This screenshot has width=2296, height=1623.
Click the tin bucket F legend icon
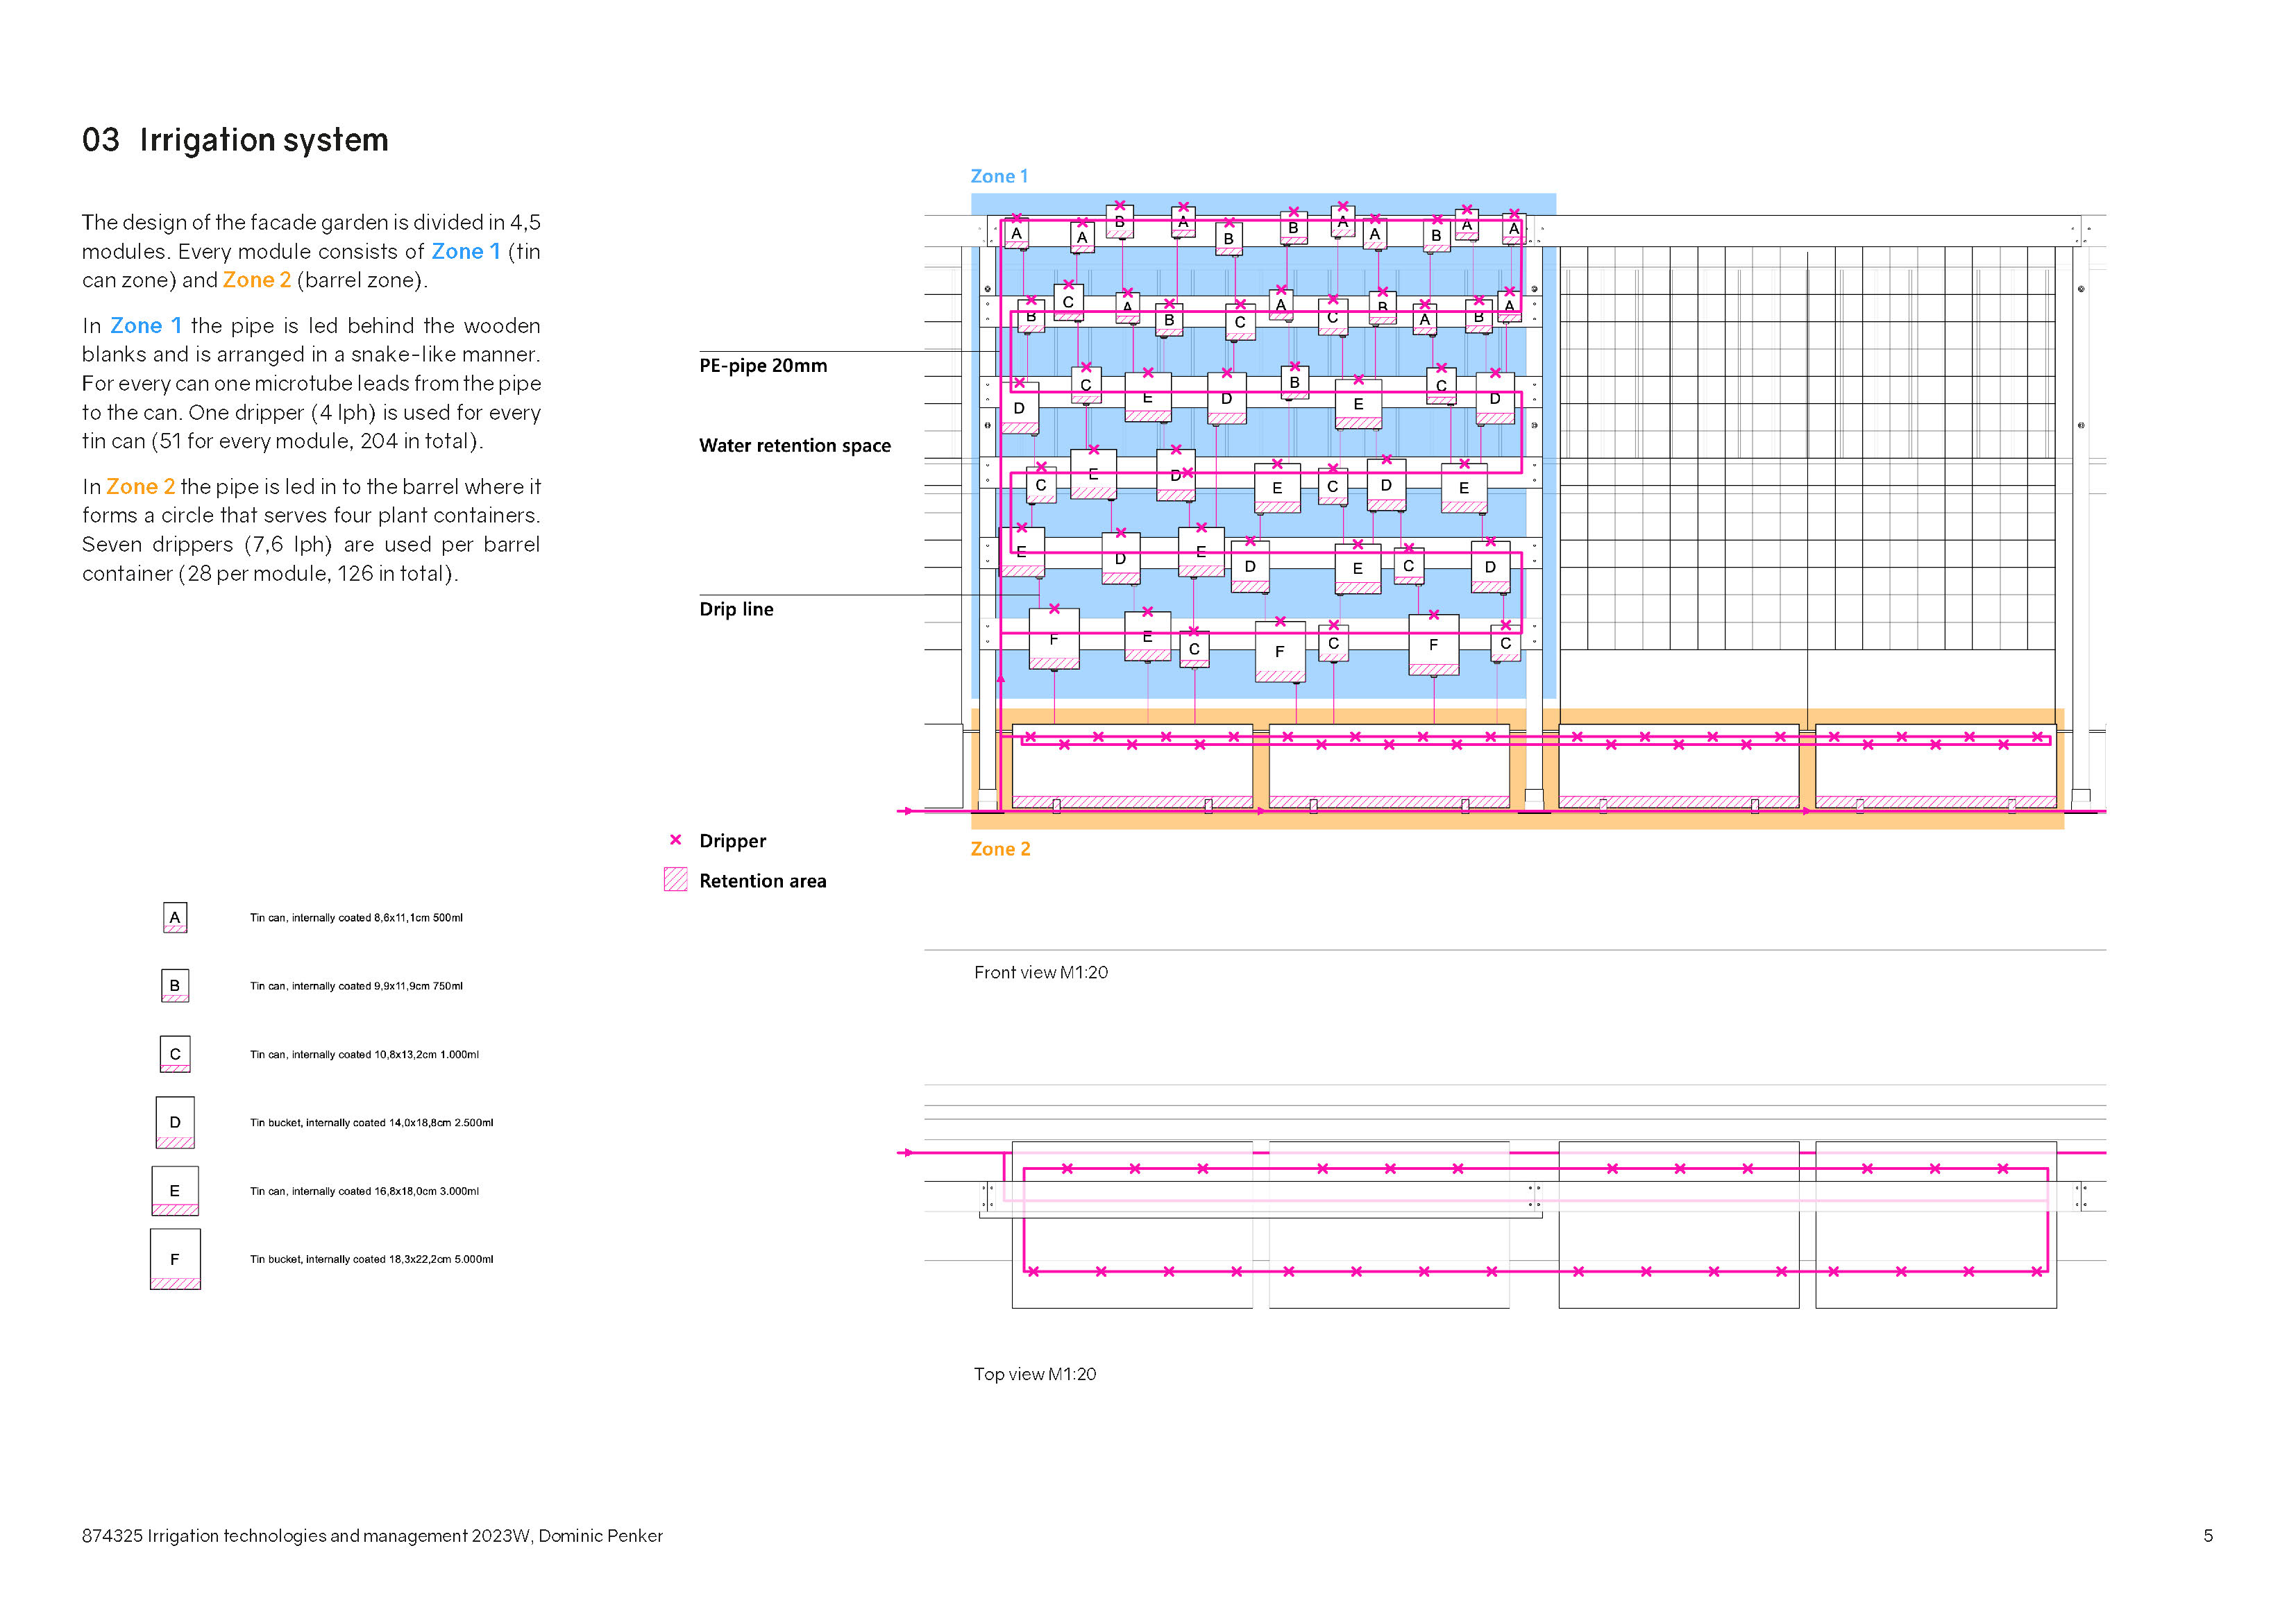pos(175,1260)
